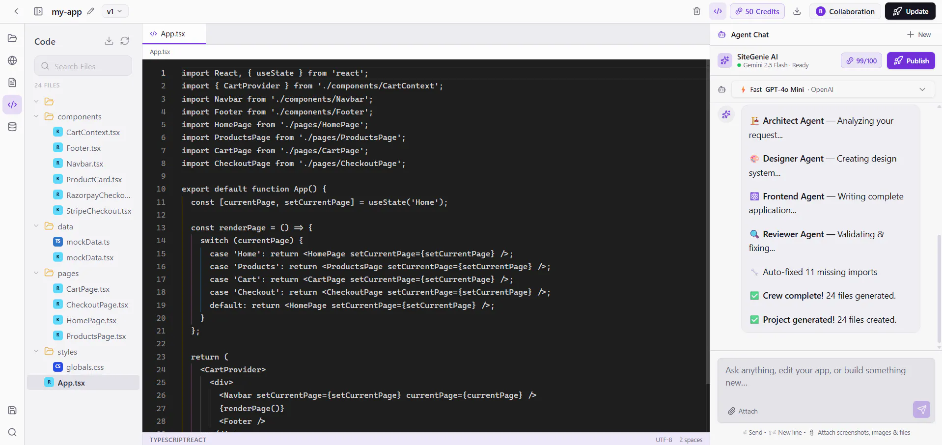This screenshot has width=942, height=445.
Task: Click the sparkle avatar beside the agent message
Action: [726, 114]
